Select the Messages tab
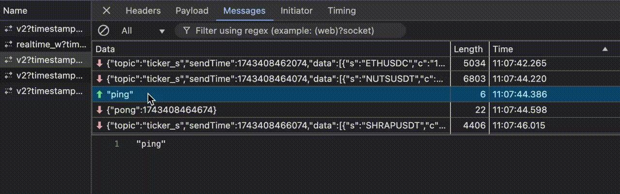 click(244, 11)
